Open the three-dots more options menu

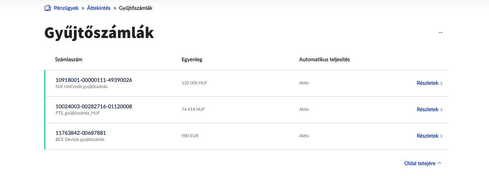click(441, 32)
